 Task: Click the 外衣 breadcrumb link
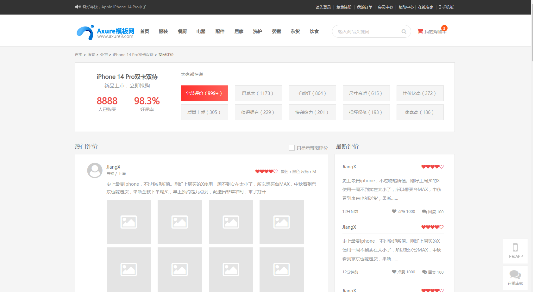point(104,55)
